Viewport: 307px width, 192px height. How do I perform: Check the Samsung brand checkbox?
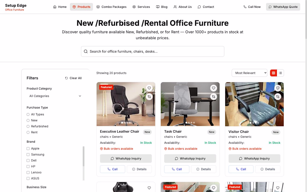28,155
